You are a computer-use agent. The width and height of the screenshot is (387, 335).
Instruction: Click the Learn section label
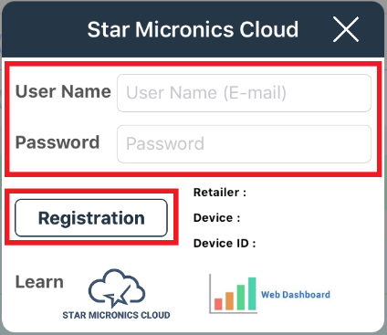39,282
